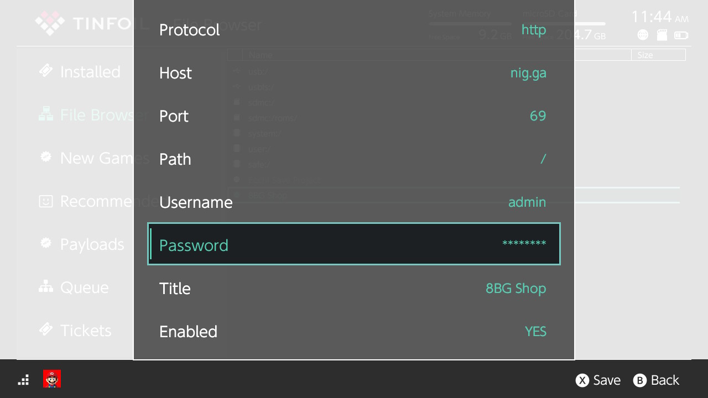
Task: Change the Protocol http option
Action: coord(354,29)
